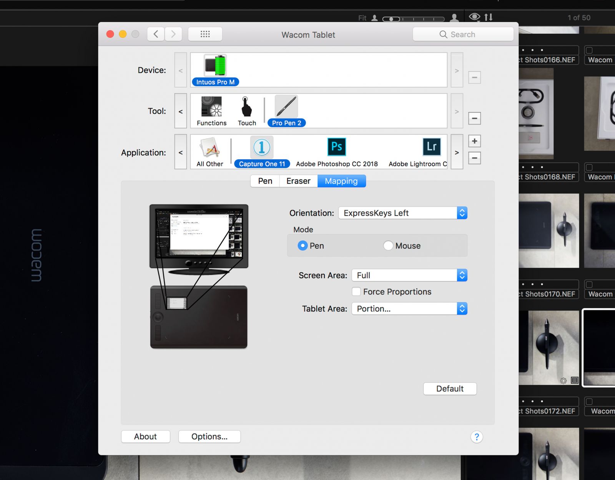Select Adobe Photoshop CC 2018 application

tap(337, 147)
